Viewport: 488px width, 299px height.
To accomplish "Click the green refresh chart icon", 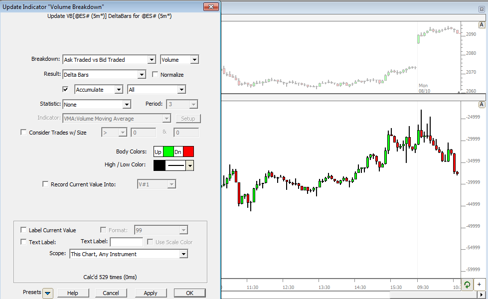I will 467,285.
